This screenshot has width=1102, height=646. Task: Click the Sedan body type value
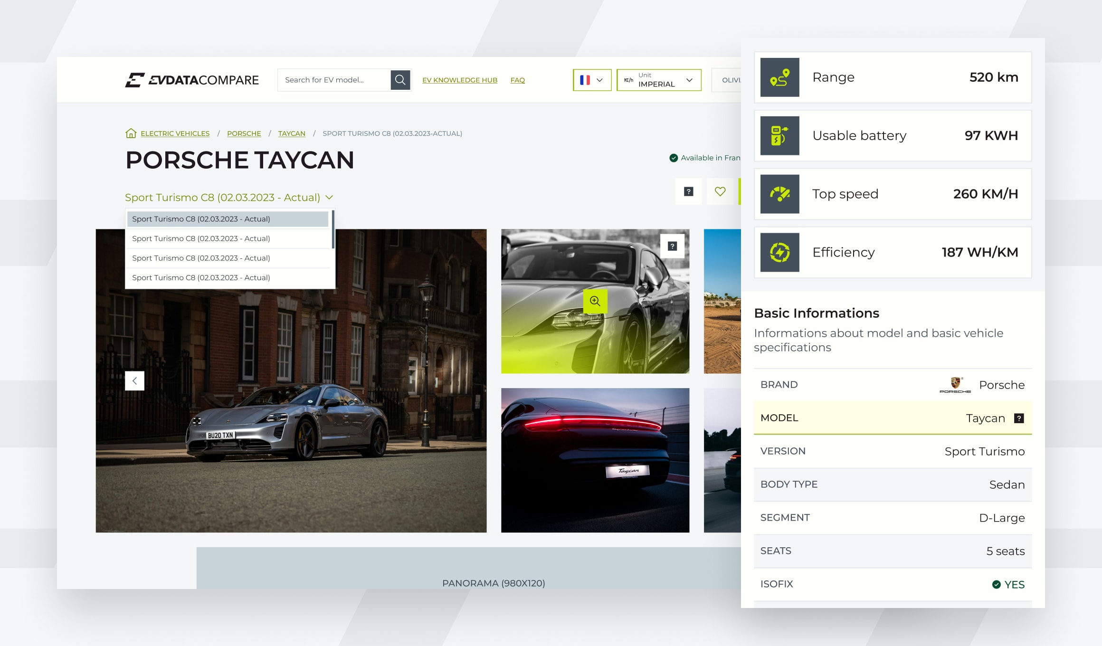(x=1007, y=484)
